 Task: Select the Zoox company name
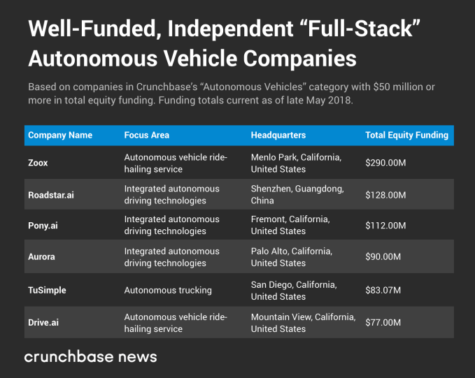tap(40, 163)
